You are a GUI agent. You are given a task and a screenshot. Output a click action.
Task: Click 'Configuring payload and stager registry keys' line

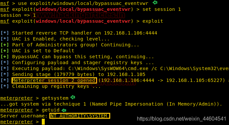point(83,63)
